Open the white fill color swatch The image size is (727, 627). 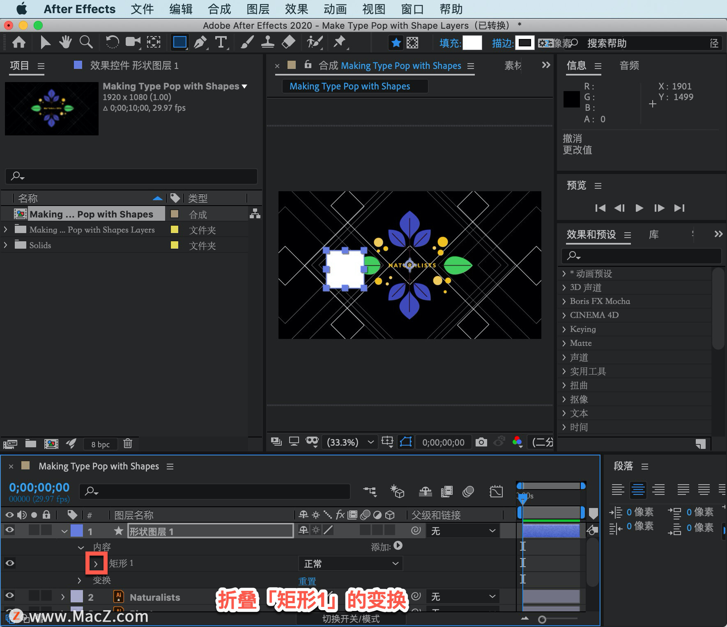[x=472, y=43]
